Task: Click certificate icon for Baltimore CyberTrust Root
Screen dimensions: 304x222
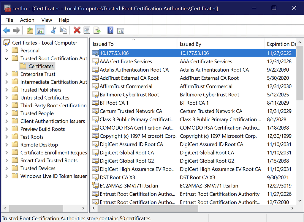Action: (95, 95)
